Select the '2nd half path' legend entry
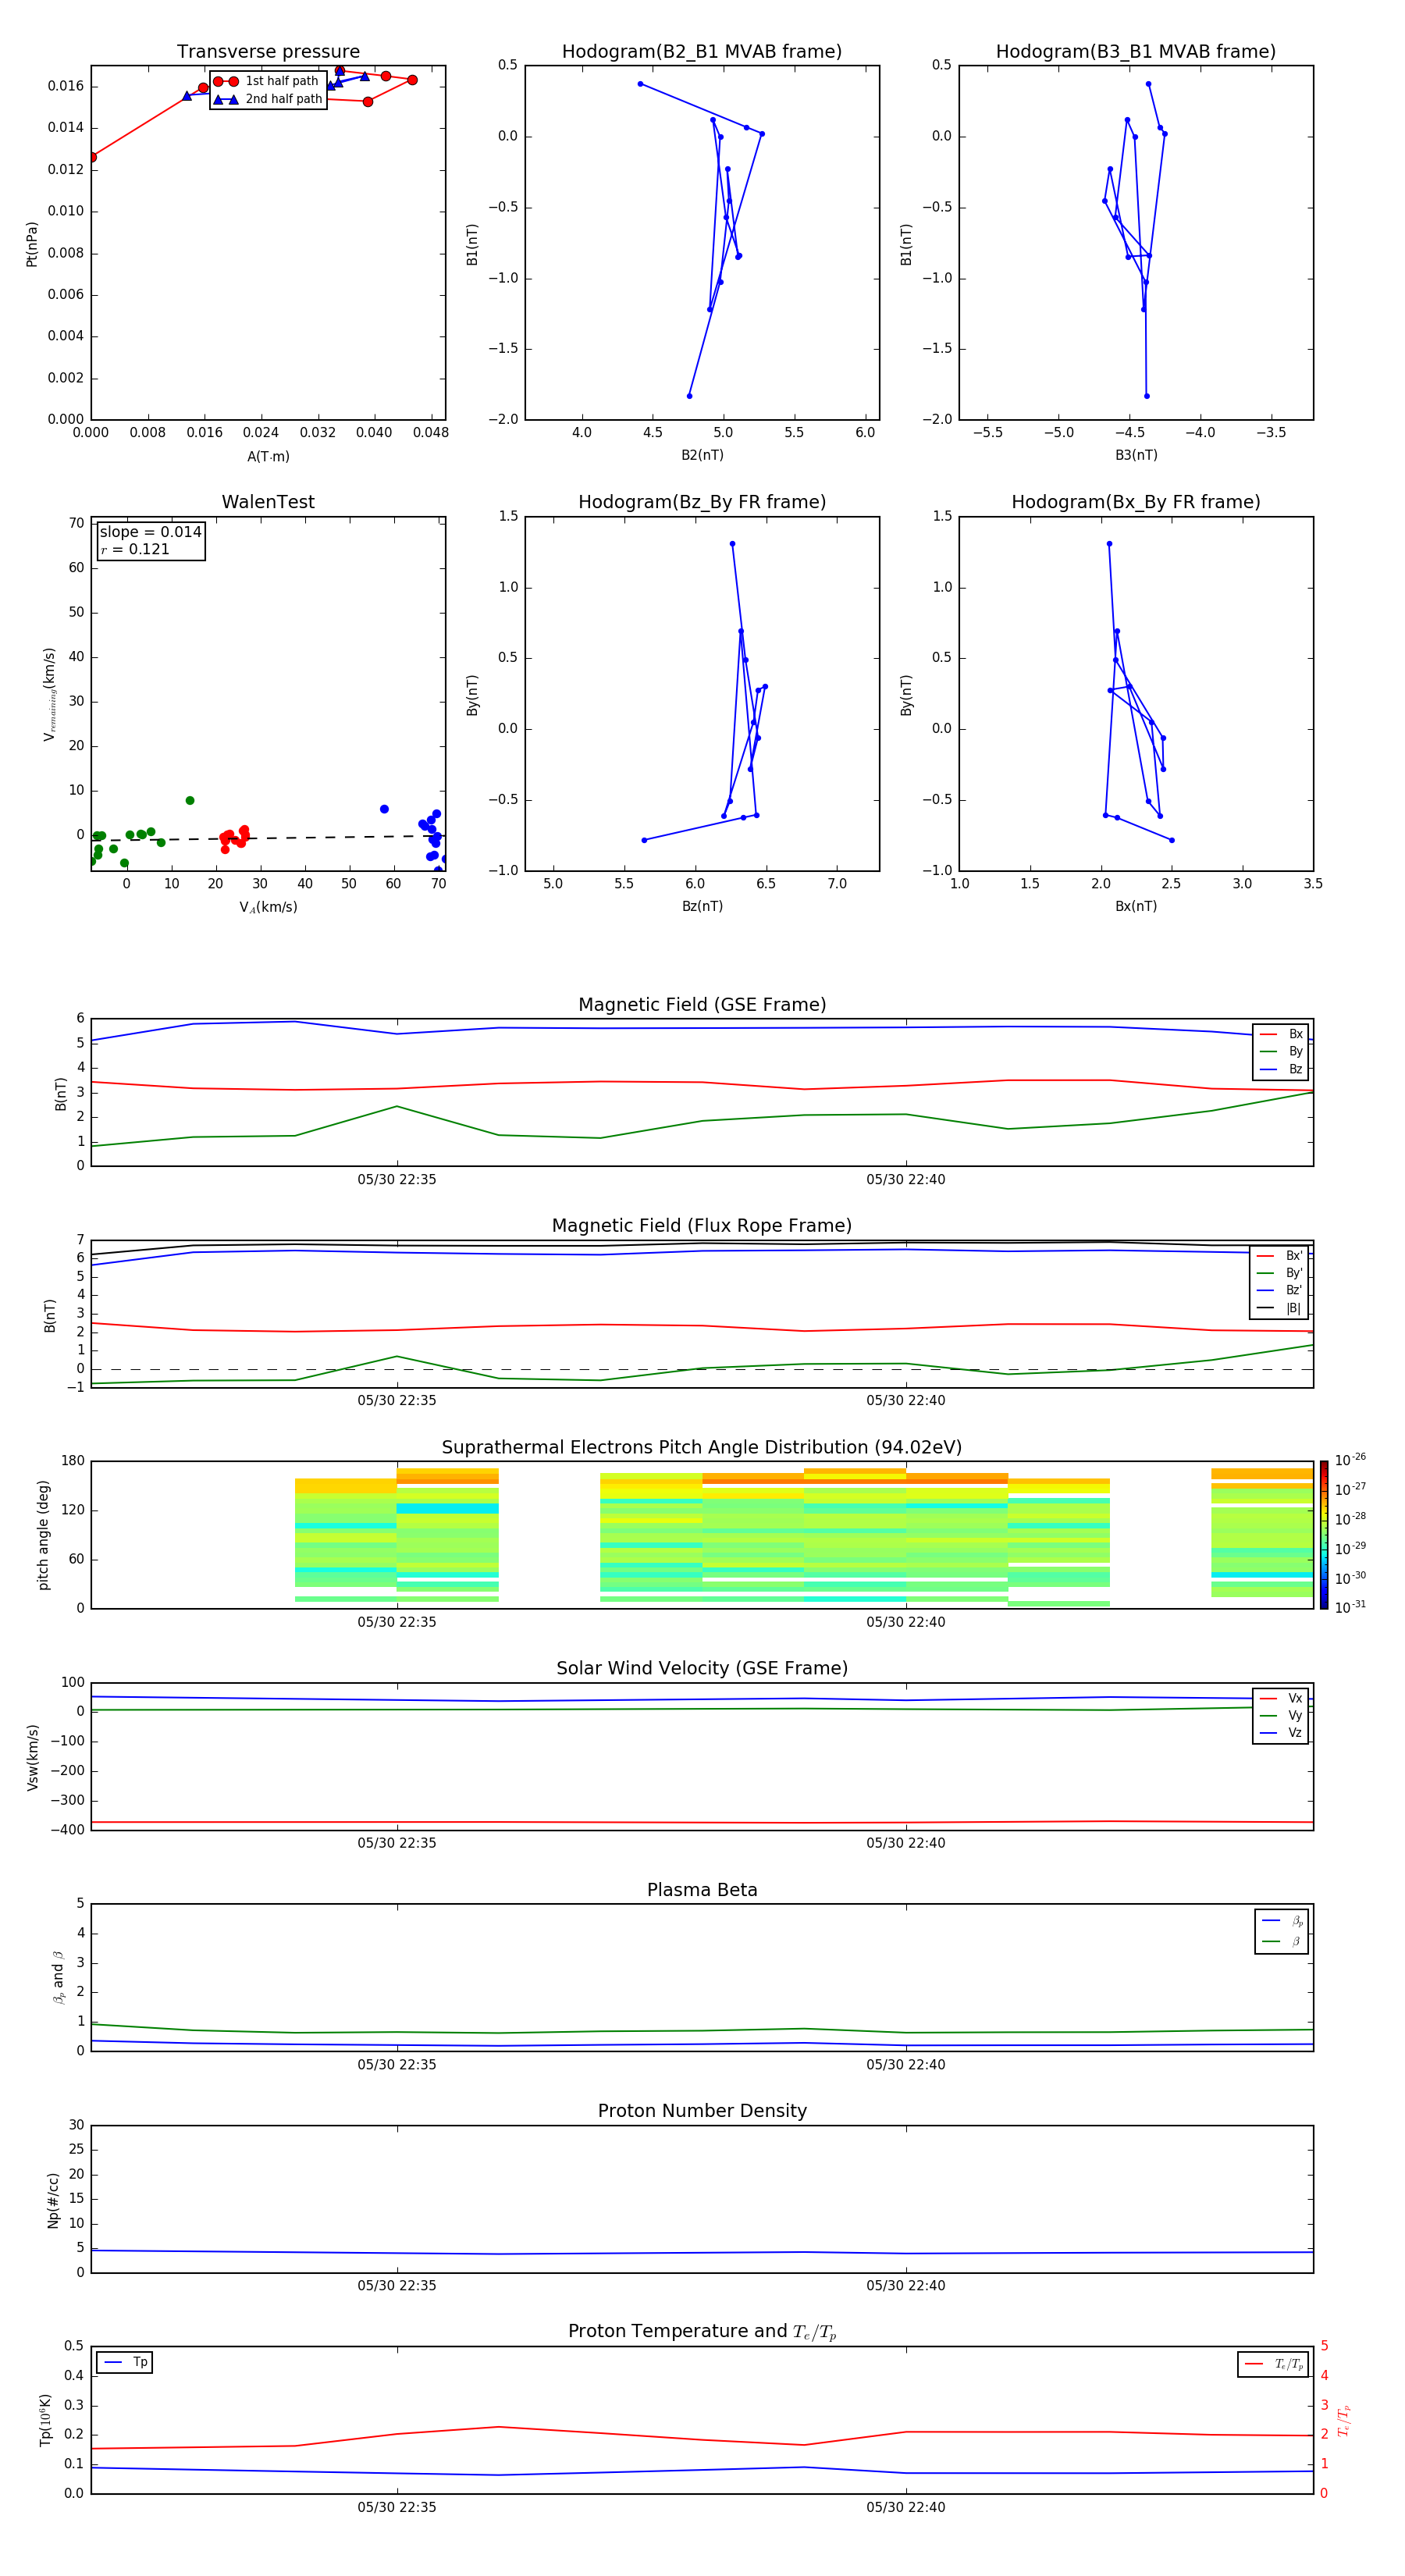Image resolution: width=1405 pixels, height=2576 pixels. (x=267, y=99)
